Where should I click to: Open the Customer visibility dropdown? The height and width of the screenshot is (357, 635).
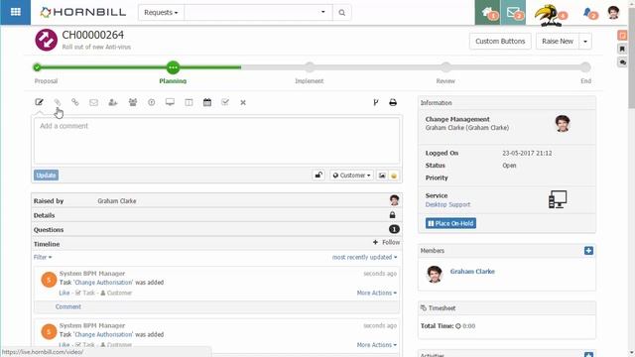coord(351,176)
